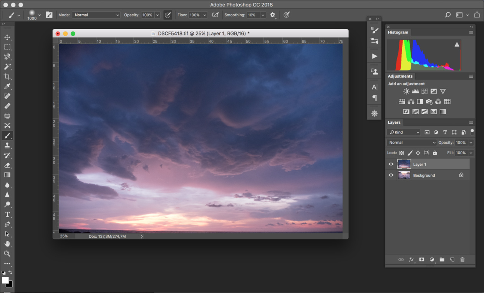This screenshot has width=484, height=293.
Task: Toggle Background layer visibility eye
Action: point(391,175)
